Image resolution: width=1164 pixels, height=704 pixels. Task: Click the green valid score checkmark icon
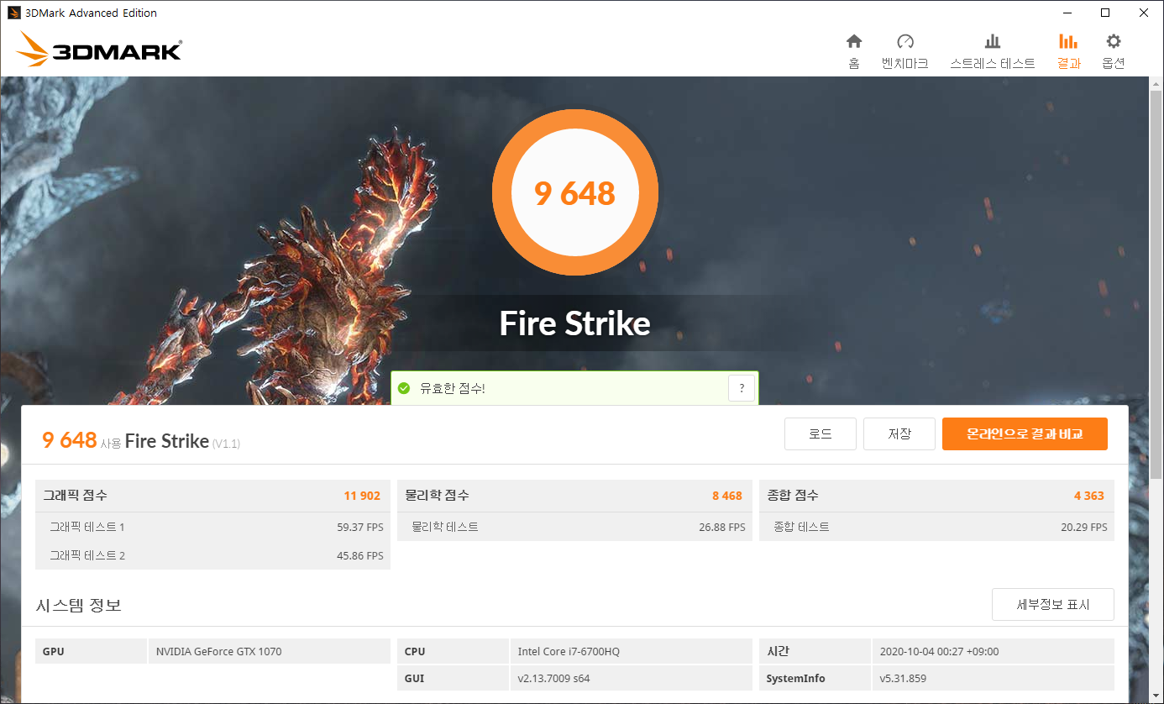pos(404,388)
